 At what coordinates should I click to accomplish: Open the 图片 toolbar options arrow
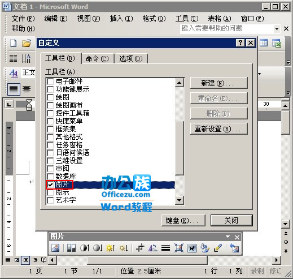pyautogui.click(x=228, y=237)
